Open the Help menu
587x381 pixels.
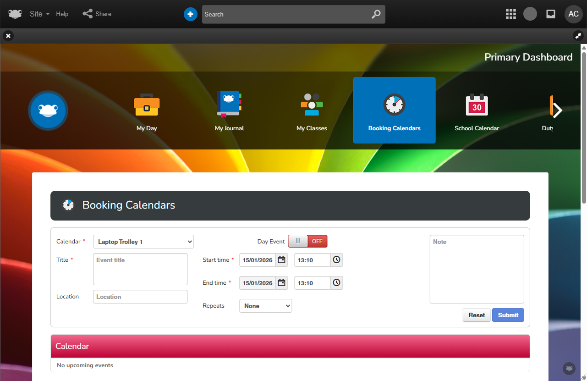pyautogui.click(x=62, y=14)
